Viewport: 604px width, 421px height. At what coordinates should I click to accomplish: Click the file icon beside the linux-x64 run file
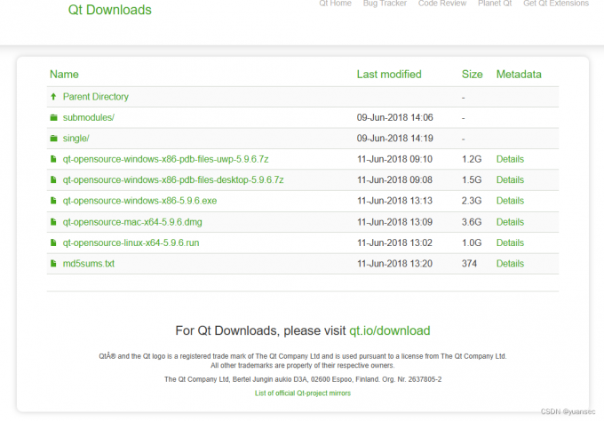point(53,242)
